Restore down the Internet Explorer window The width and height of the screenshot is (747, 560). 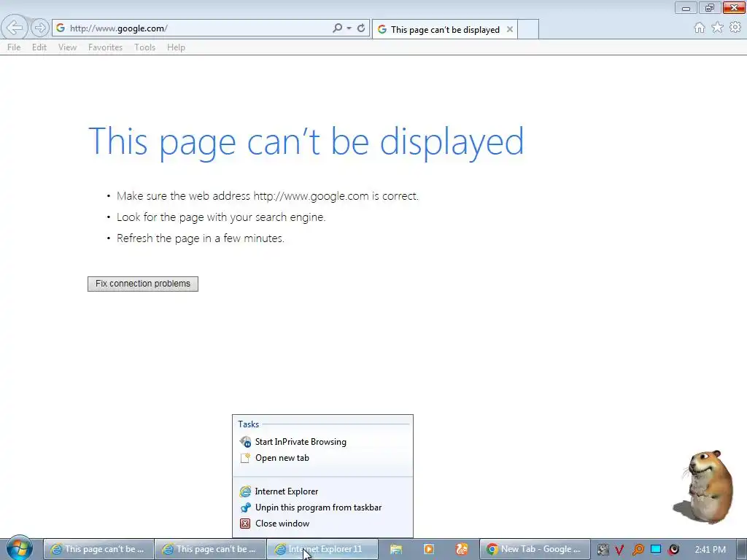(710, 7)
